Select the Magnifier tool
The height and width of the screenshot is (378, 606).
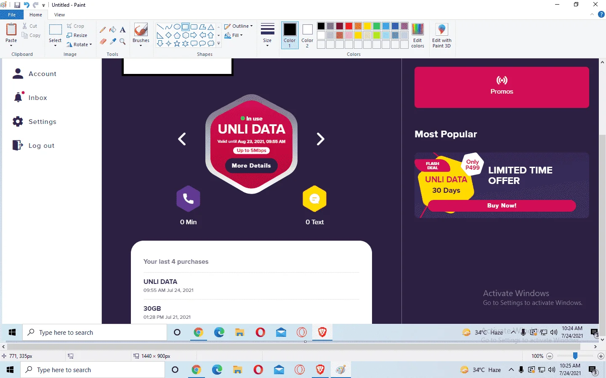[123, 41]
